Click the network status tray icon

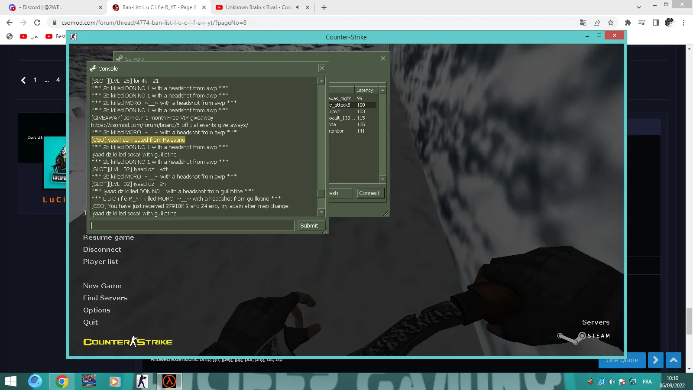633,382
